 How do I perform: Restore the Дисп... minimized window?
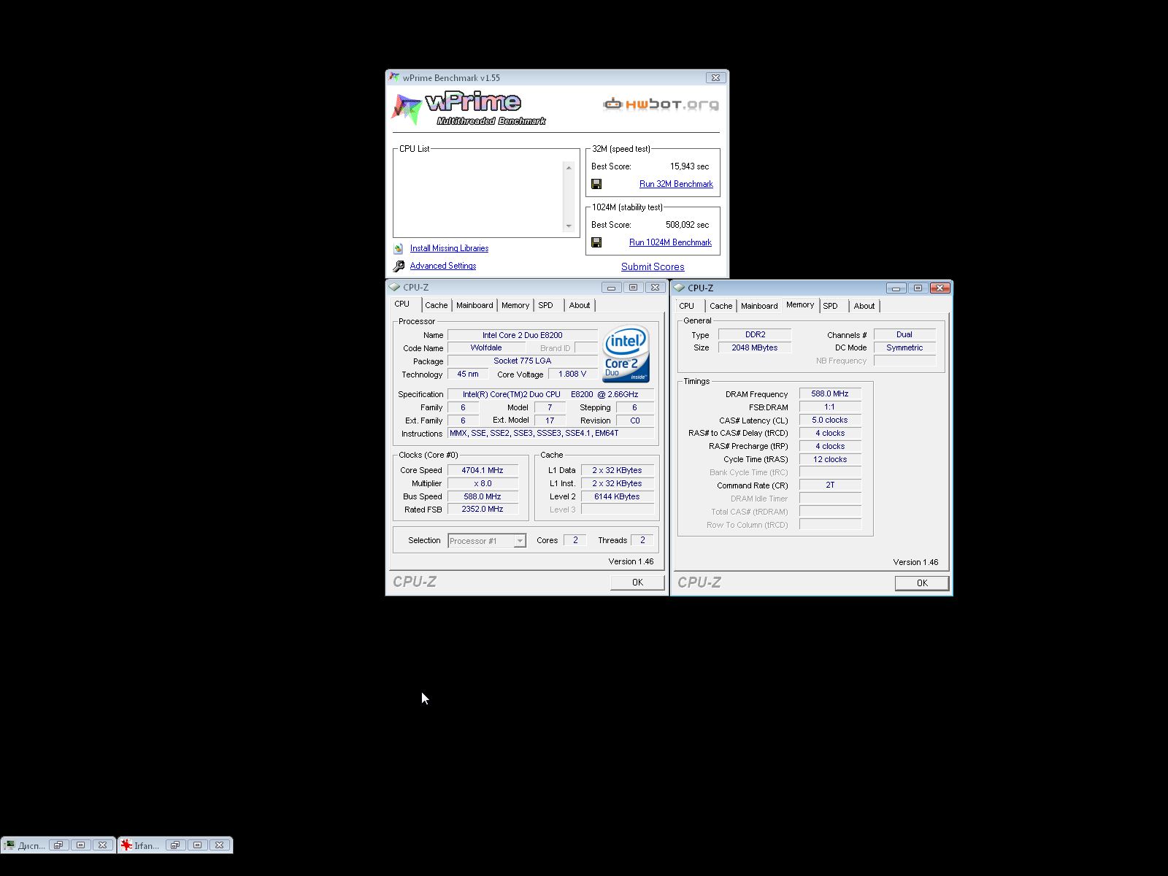click(x=58, y=845)
